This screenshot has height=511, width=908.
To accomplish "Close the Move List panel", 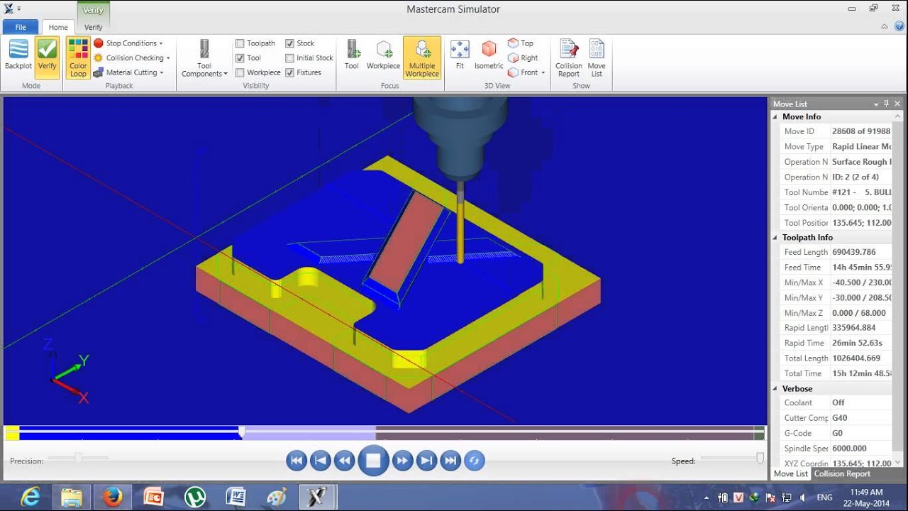I will click(897, 104).
